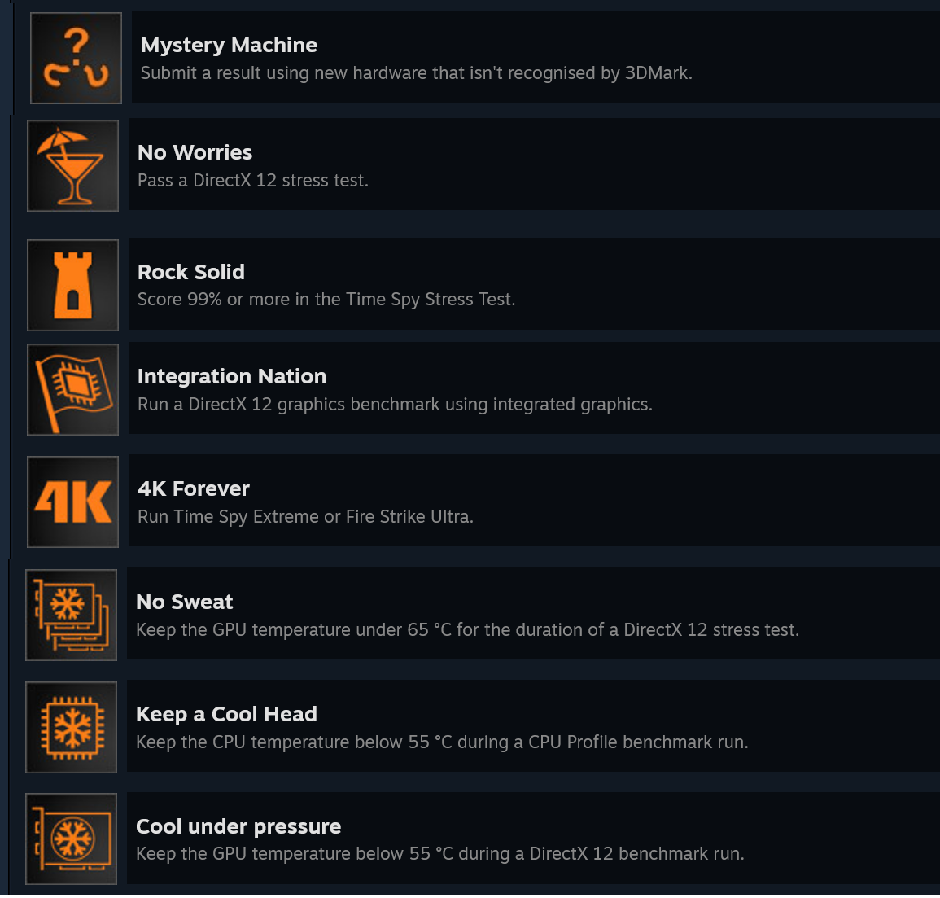Click the Keep a Cool Head title
This screenshot has width=940, height=898.
coord(226,714)
